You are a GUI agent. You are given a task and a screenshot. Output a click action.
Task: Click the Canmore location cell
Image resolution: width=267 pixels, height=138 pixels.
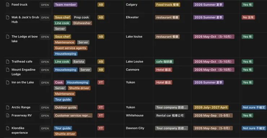point(133,70)
